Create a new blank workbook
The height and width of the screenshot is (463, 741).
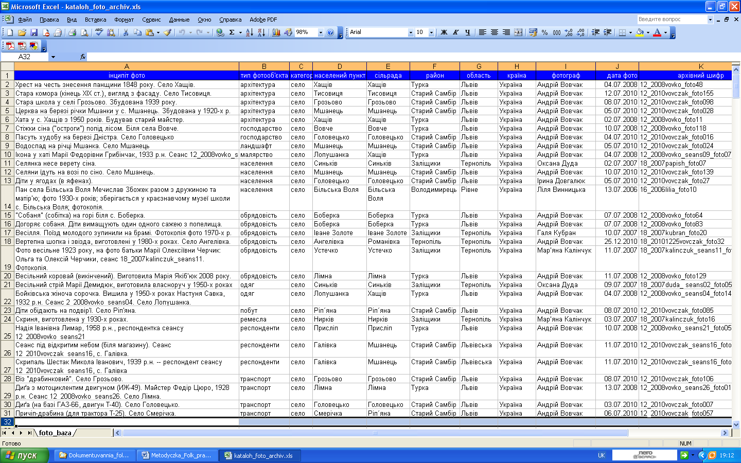10,32
